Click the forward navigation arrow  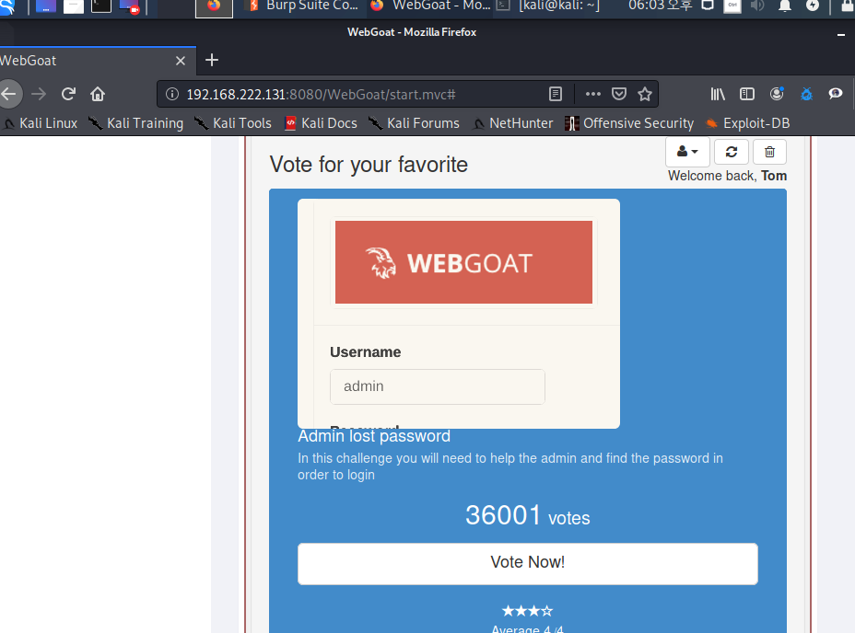tap(39, 94)
